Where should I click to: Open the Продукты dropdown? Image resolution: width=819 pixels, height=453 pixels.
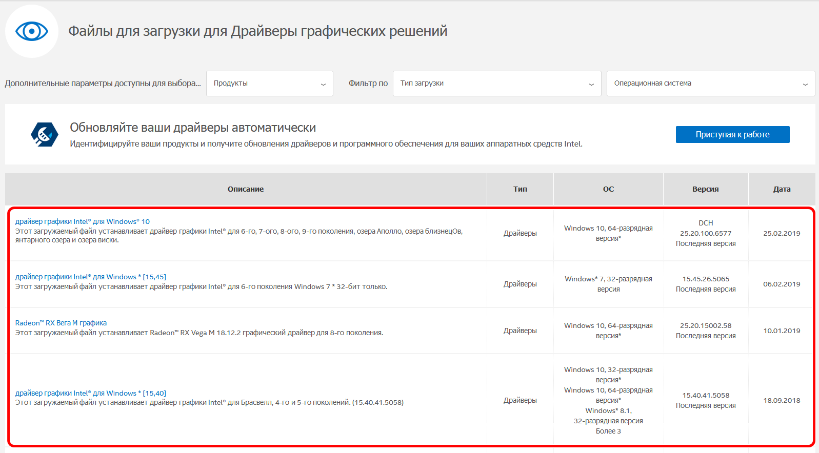click(270, 84)
